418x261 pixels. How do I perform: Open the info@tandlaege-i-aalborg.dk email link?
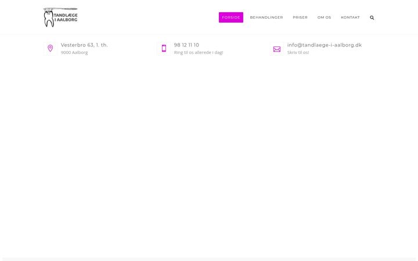click(325, 45)
